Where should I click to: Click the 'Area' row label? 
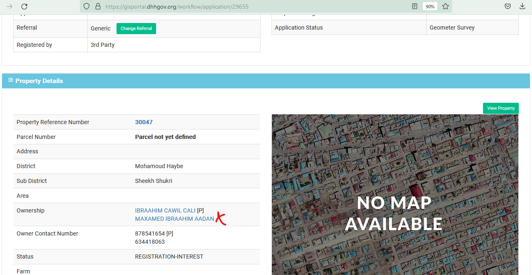click(23, 196)
